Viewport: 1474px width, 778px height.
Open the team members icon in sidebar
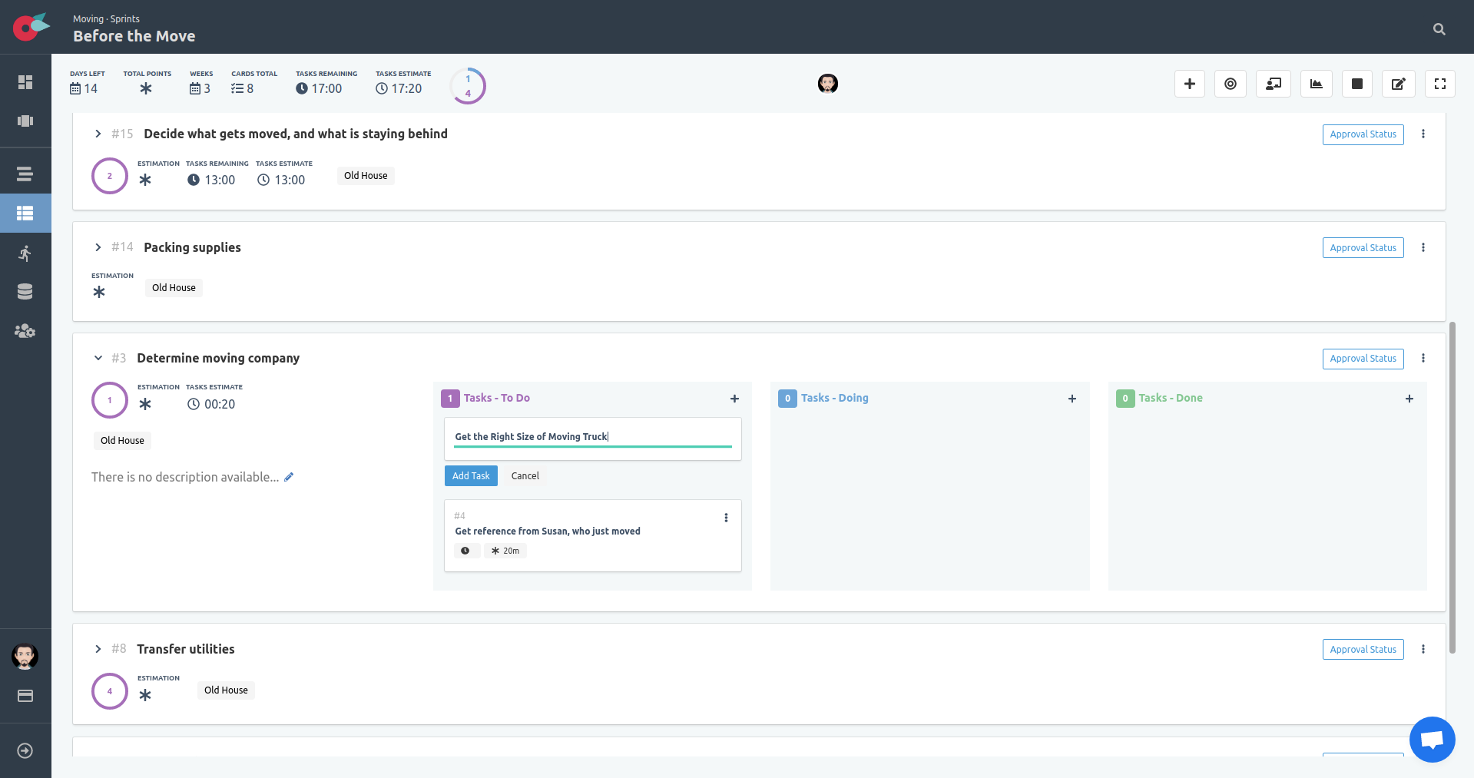pos(25,331)
